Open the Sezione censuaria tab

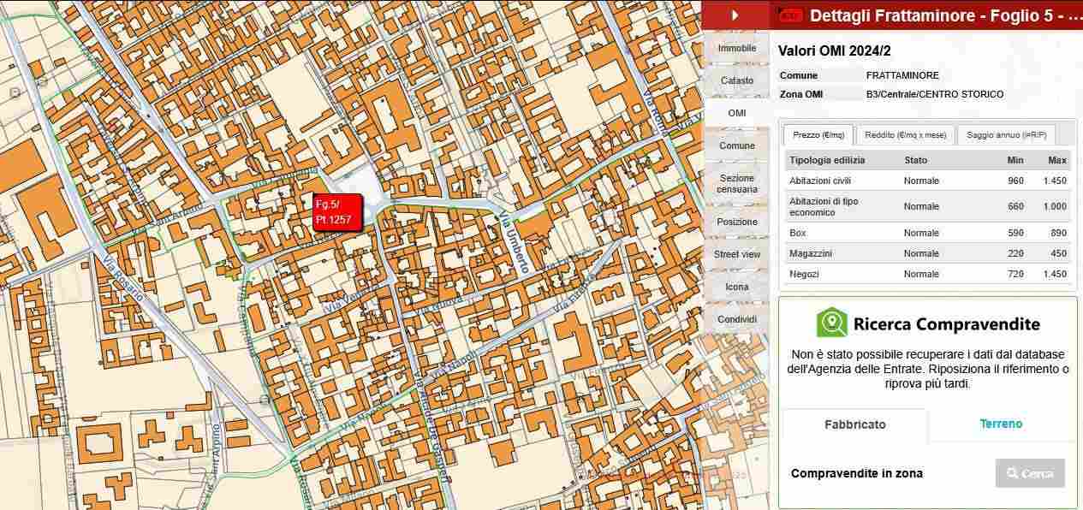[736, 183]
